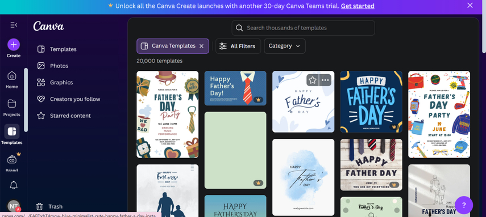Click the Canva logo
This screenshot has width=486, height=217.
click(x=48, y=26)
